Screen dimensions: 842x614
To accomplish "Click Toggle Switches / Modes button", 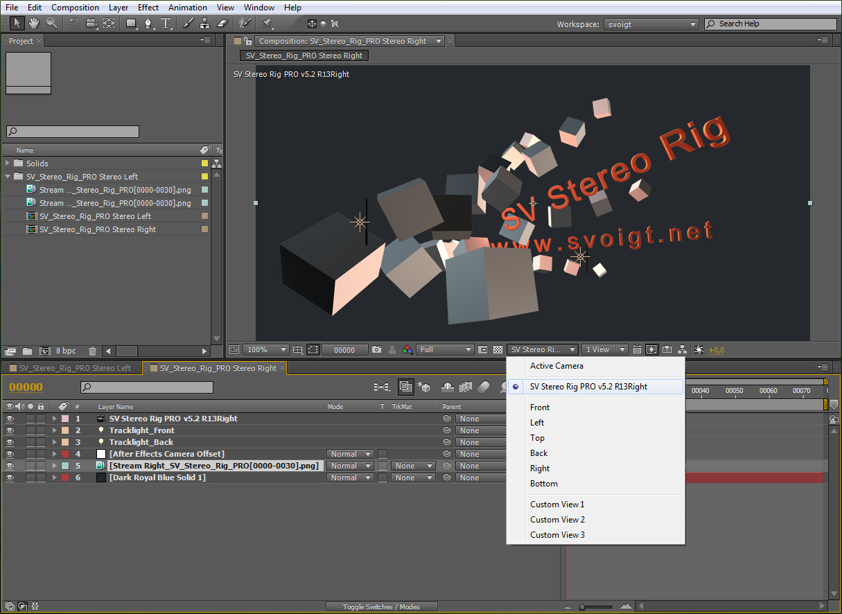I will (x=381, y=606).
